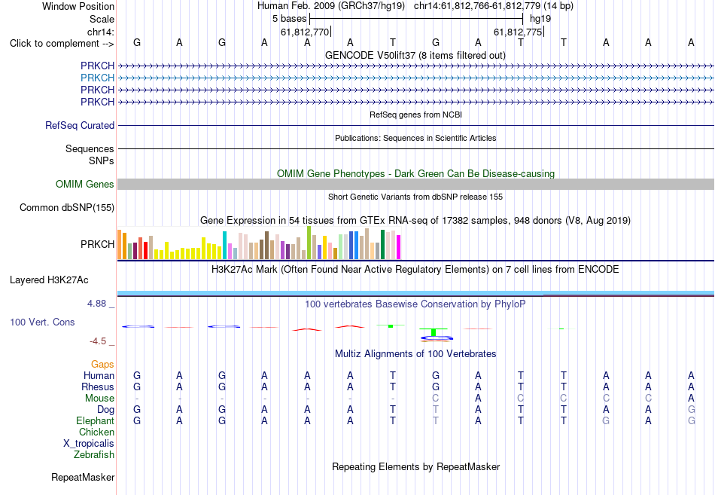Open the GENCODE V50lift37 track title

coord(415,55)
